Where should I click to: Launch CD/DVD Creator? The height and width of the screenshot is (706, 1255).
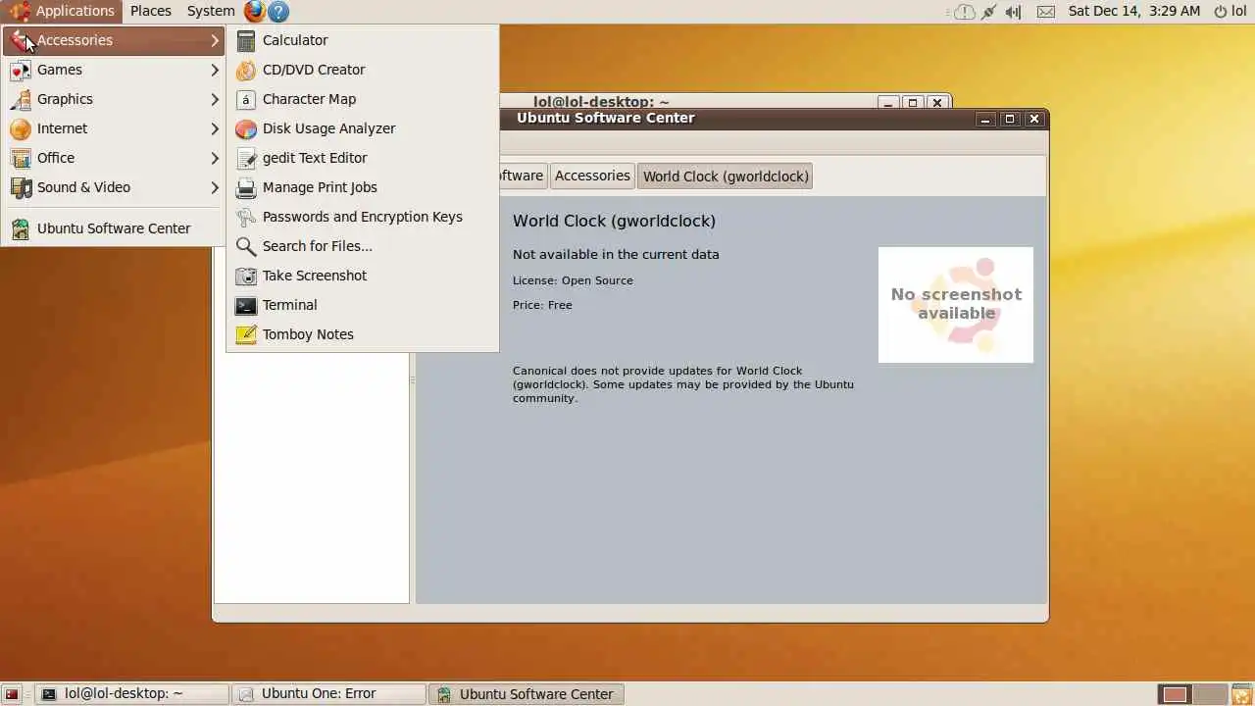pos(362,70)
